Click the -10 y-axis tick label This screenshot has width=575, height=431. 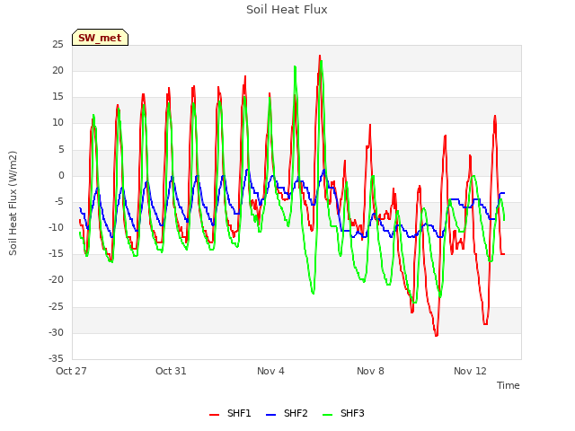tap(56, 227)
